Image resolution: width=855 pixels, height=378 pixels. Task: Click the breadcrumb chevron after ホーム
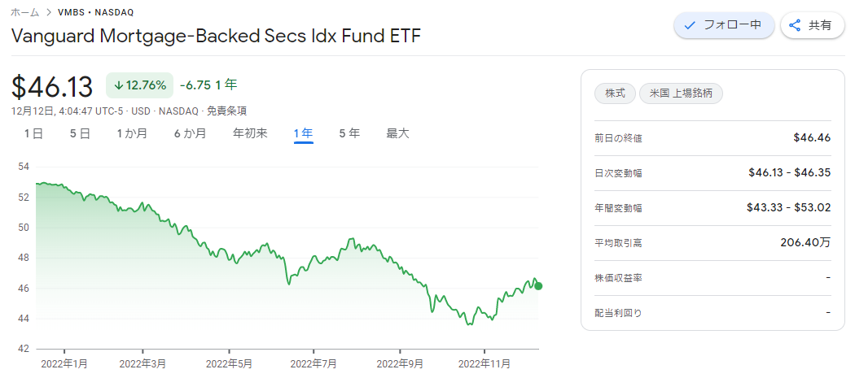pos(49,13)
